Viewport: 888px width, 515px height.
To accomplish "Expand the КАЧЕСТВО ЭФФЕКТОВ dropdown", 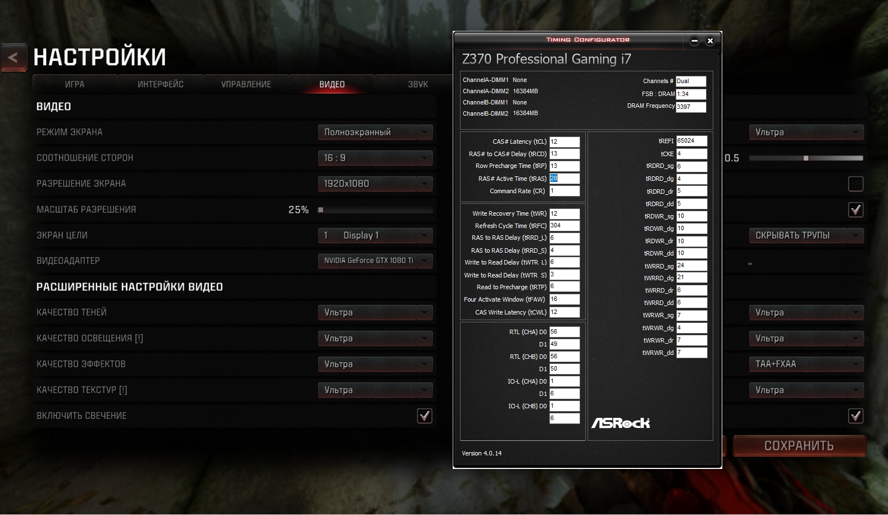I will [x=375, y=364].
